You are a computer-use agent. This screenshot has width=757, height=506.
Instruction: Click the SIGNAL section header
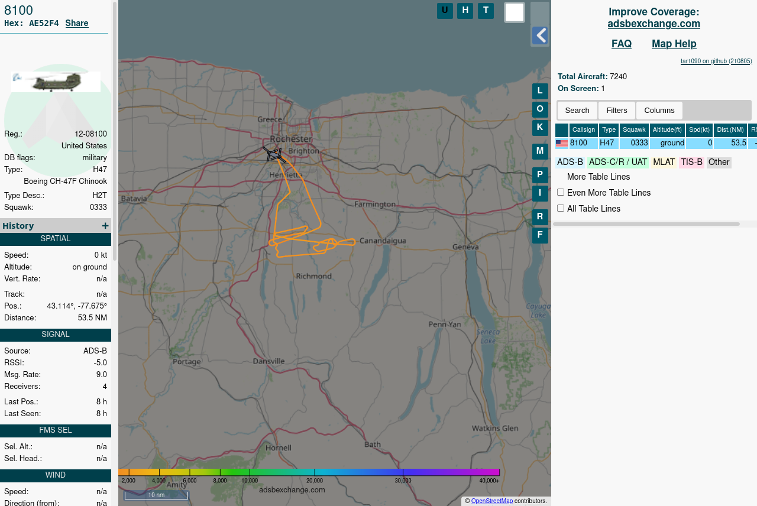coord(56,335)
